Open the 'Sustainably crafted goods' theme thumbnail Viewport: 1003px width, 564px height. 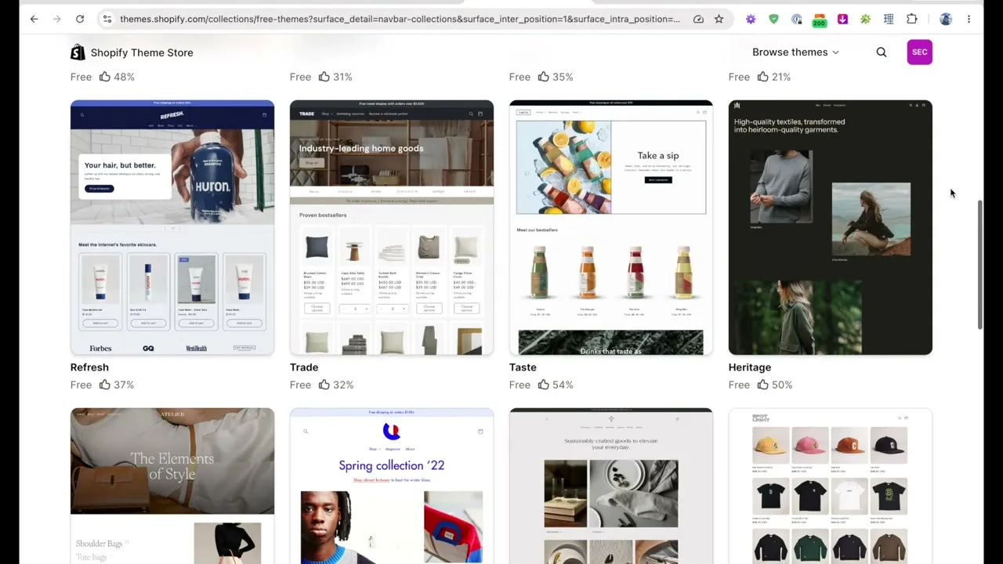tap(611, 486)
